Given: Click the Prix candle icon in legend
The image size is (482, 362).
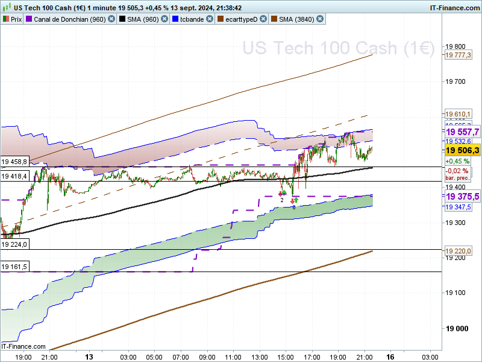Looking at the screenshot, I should (x=6, y=19).
